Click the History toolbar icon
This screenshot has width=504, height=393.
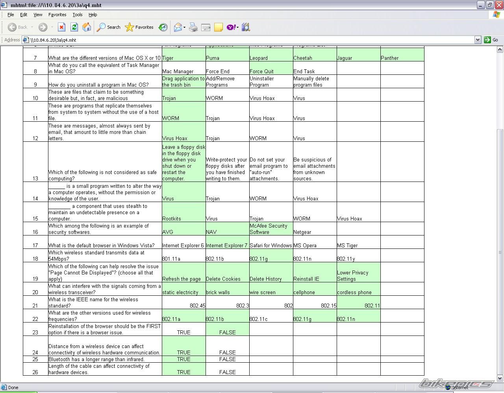click(163, 27)
